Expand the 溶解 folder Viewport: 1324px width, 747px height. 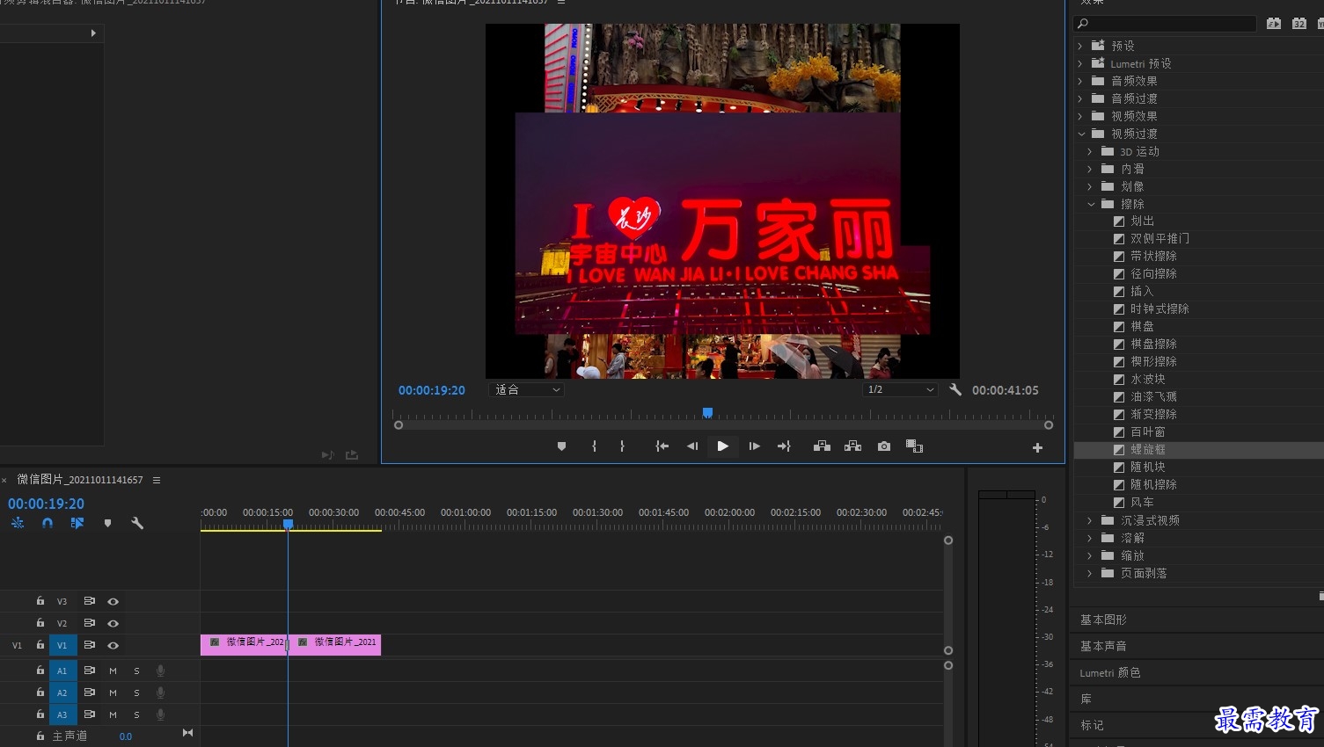point(1090,538)
